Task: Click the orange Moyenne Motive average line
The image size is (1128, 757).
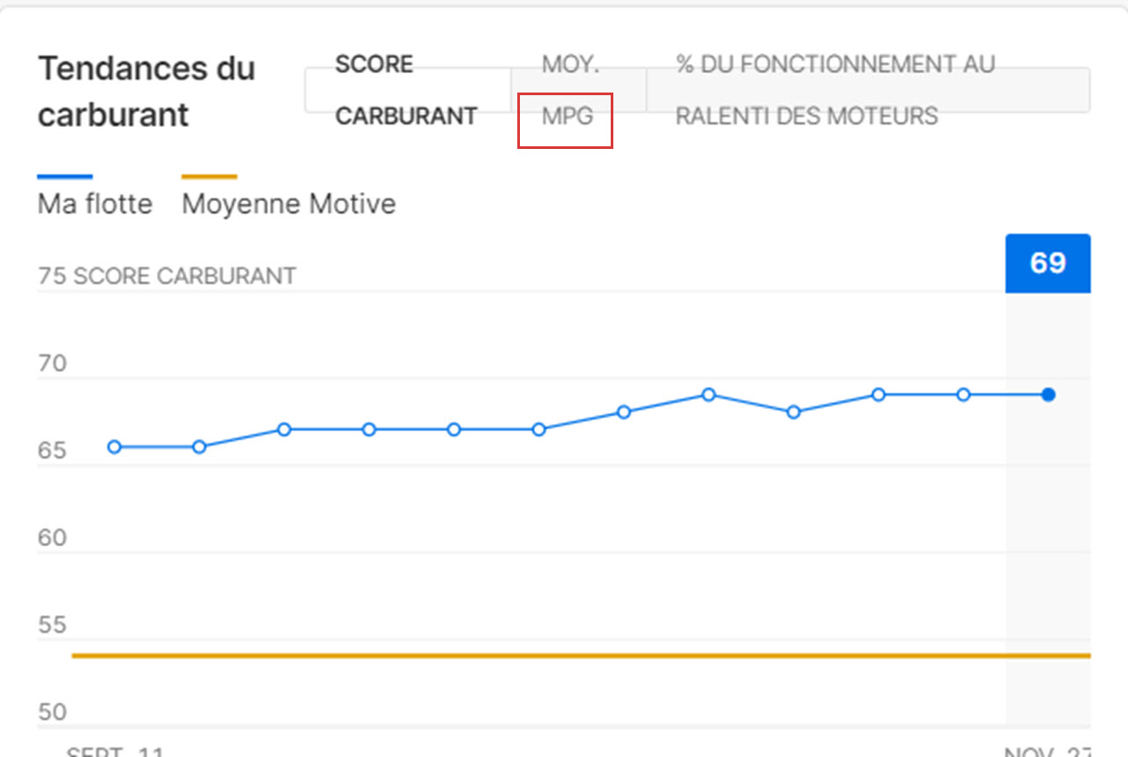Action: (x=582, y=656)
